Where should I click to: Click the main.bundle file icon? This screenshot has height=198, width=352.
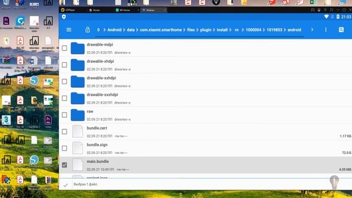[x=78, y=165]
